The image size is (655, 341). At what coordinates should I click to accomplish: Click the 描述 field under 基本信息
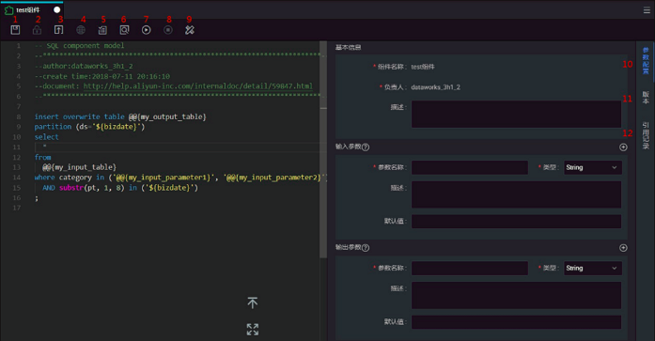(516, 114)
